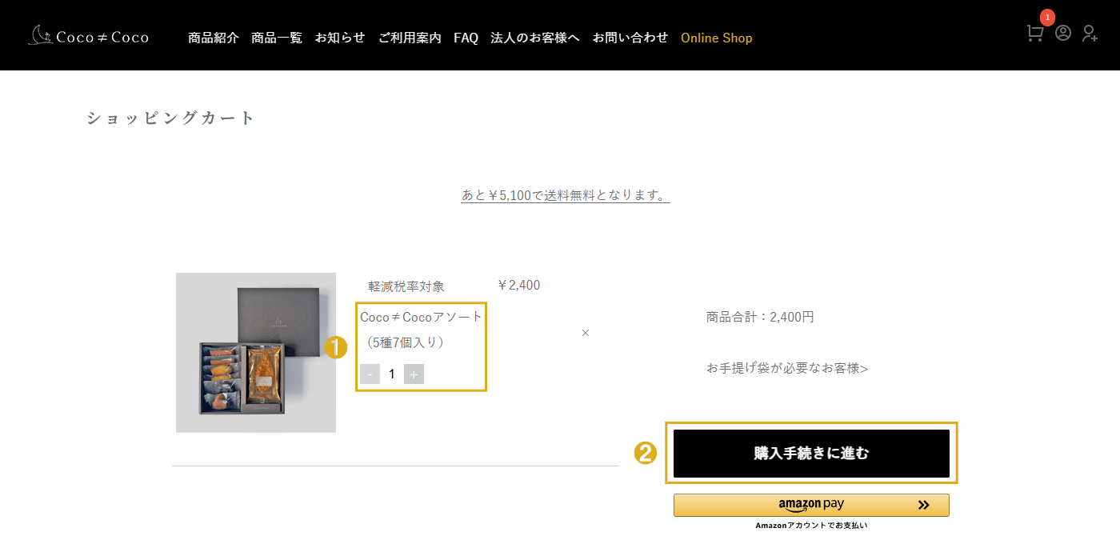Click the assort gift box thumbnail

(256, 353)
